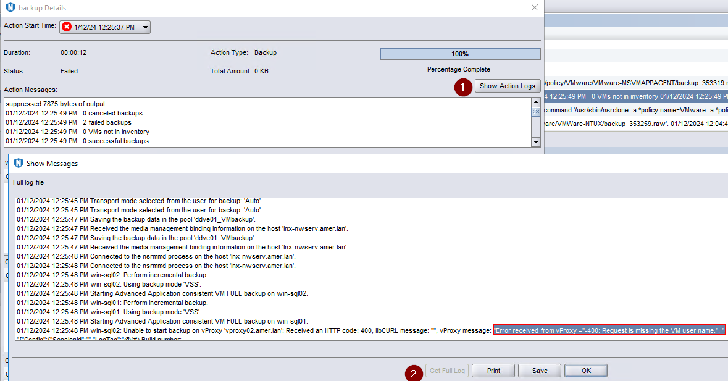
Task: Click the scroll-up arrow of Action Messages pane
Action: click(536, 103)
